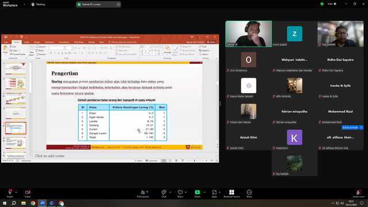Unmute the microphone with the Audio icon
Screen dimensions: 368x207
[10, 192]
